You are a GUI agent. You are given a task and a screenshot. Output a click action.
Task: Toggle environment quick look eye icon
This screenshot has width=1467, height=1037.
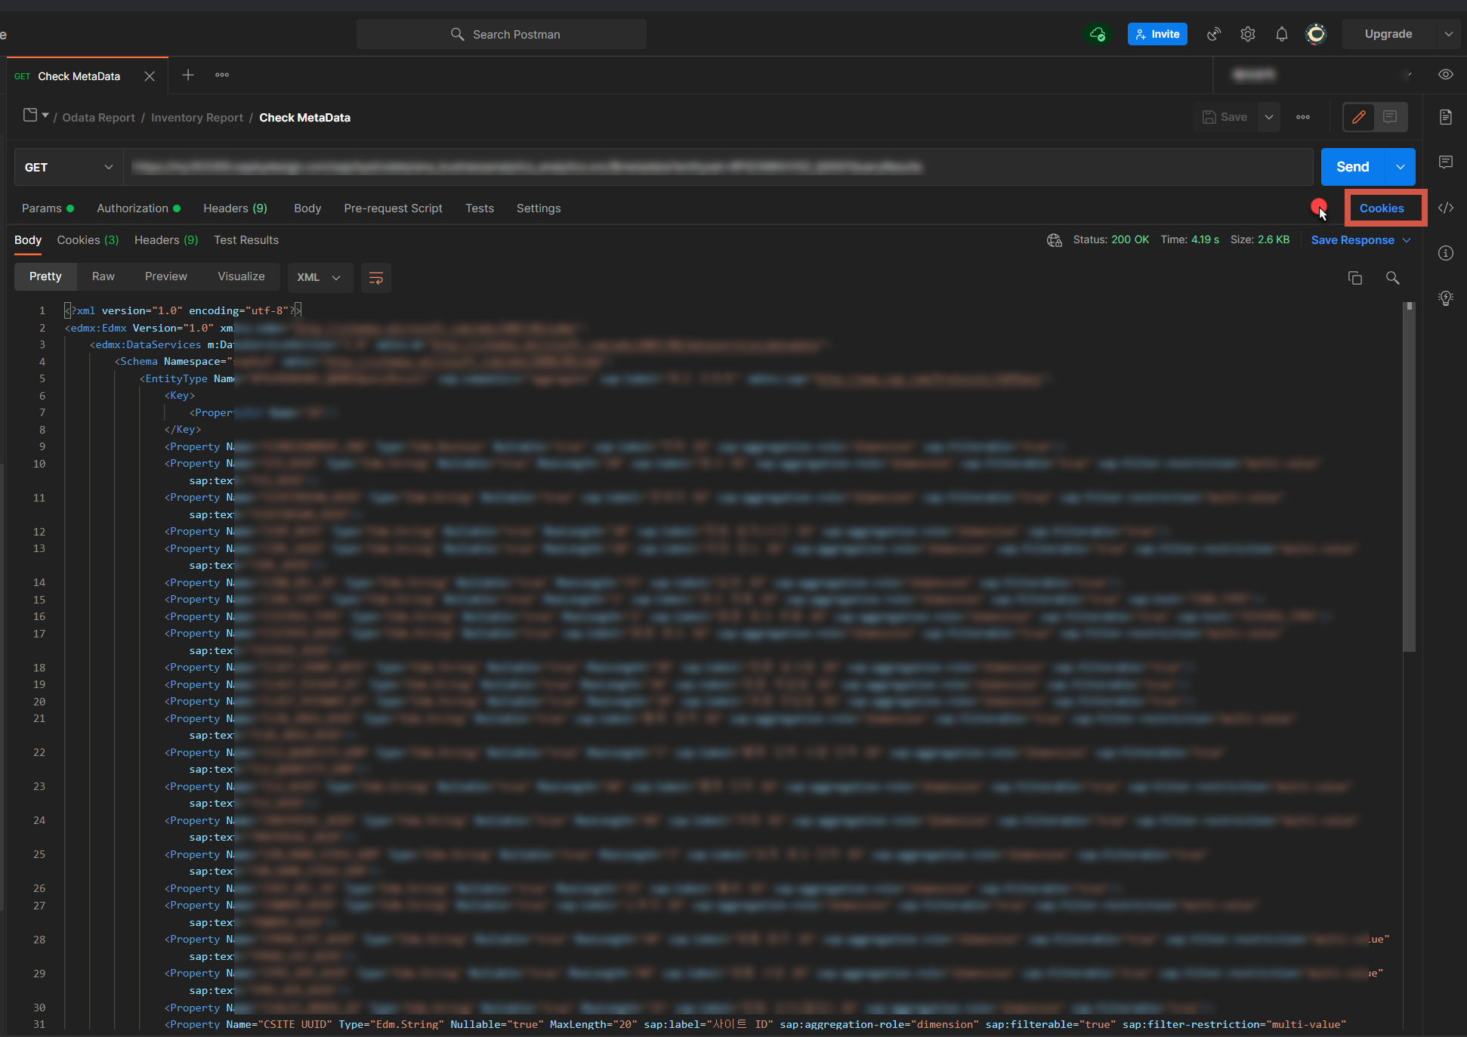1445,75
